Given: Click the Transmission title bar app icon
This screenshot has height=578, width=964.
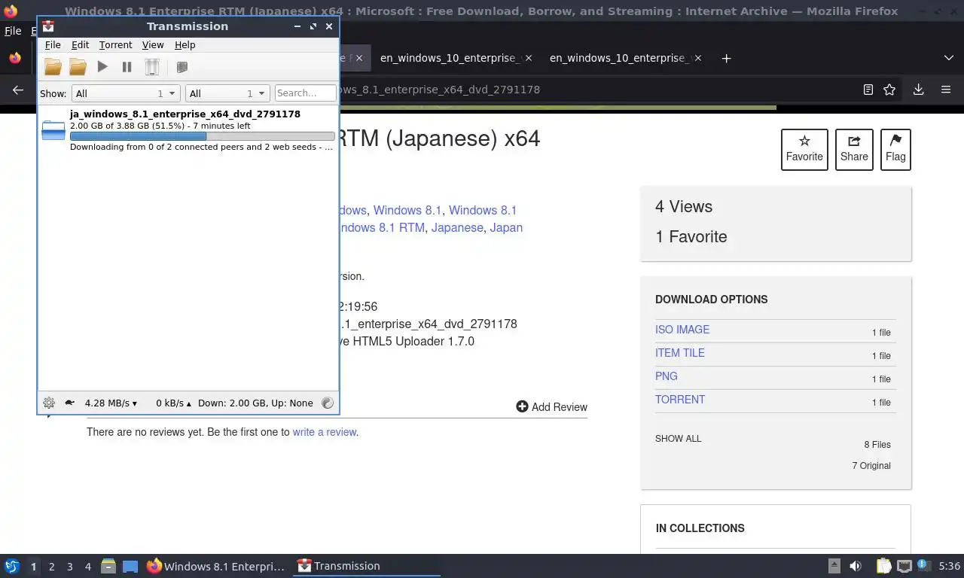Looking at the screenshot, I should 48,26.
